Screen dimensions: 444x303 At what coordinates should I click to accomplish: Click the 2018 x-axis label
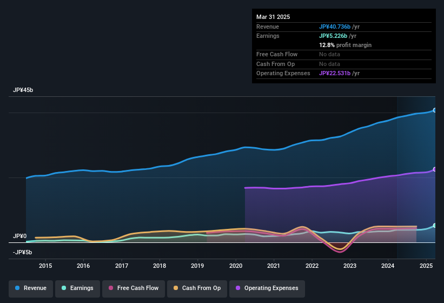[160, 266]
